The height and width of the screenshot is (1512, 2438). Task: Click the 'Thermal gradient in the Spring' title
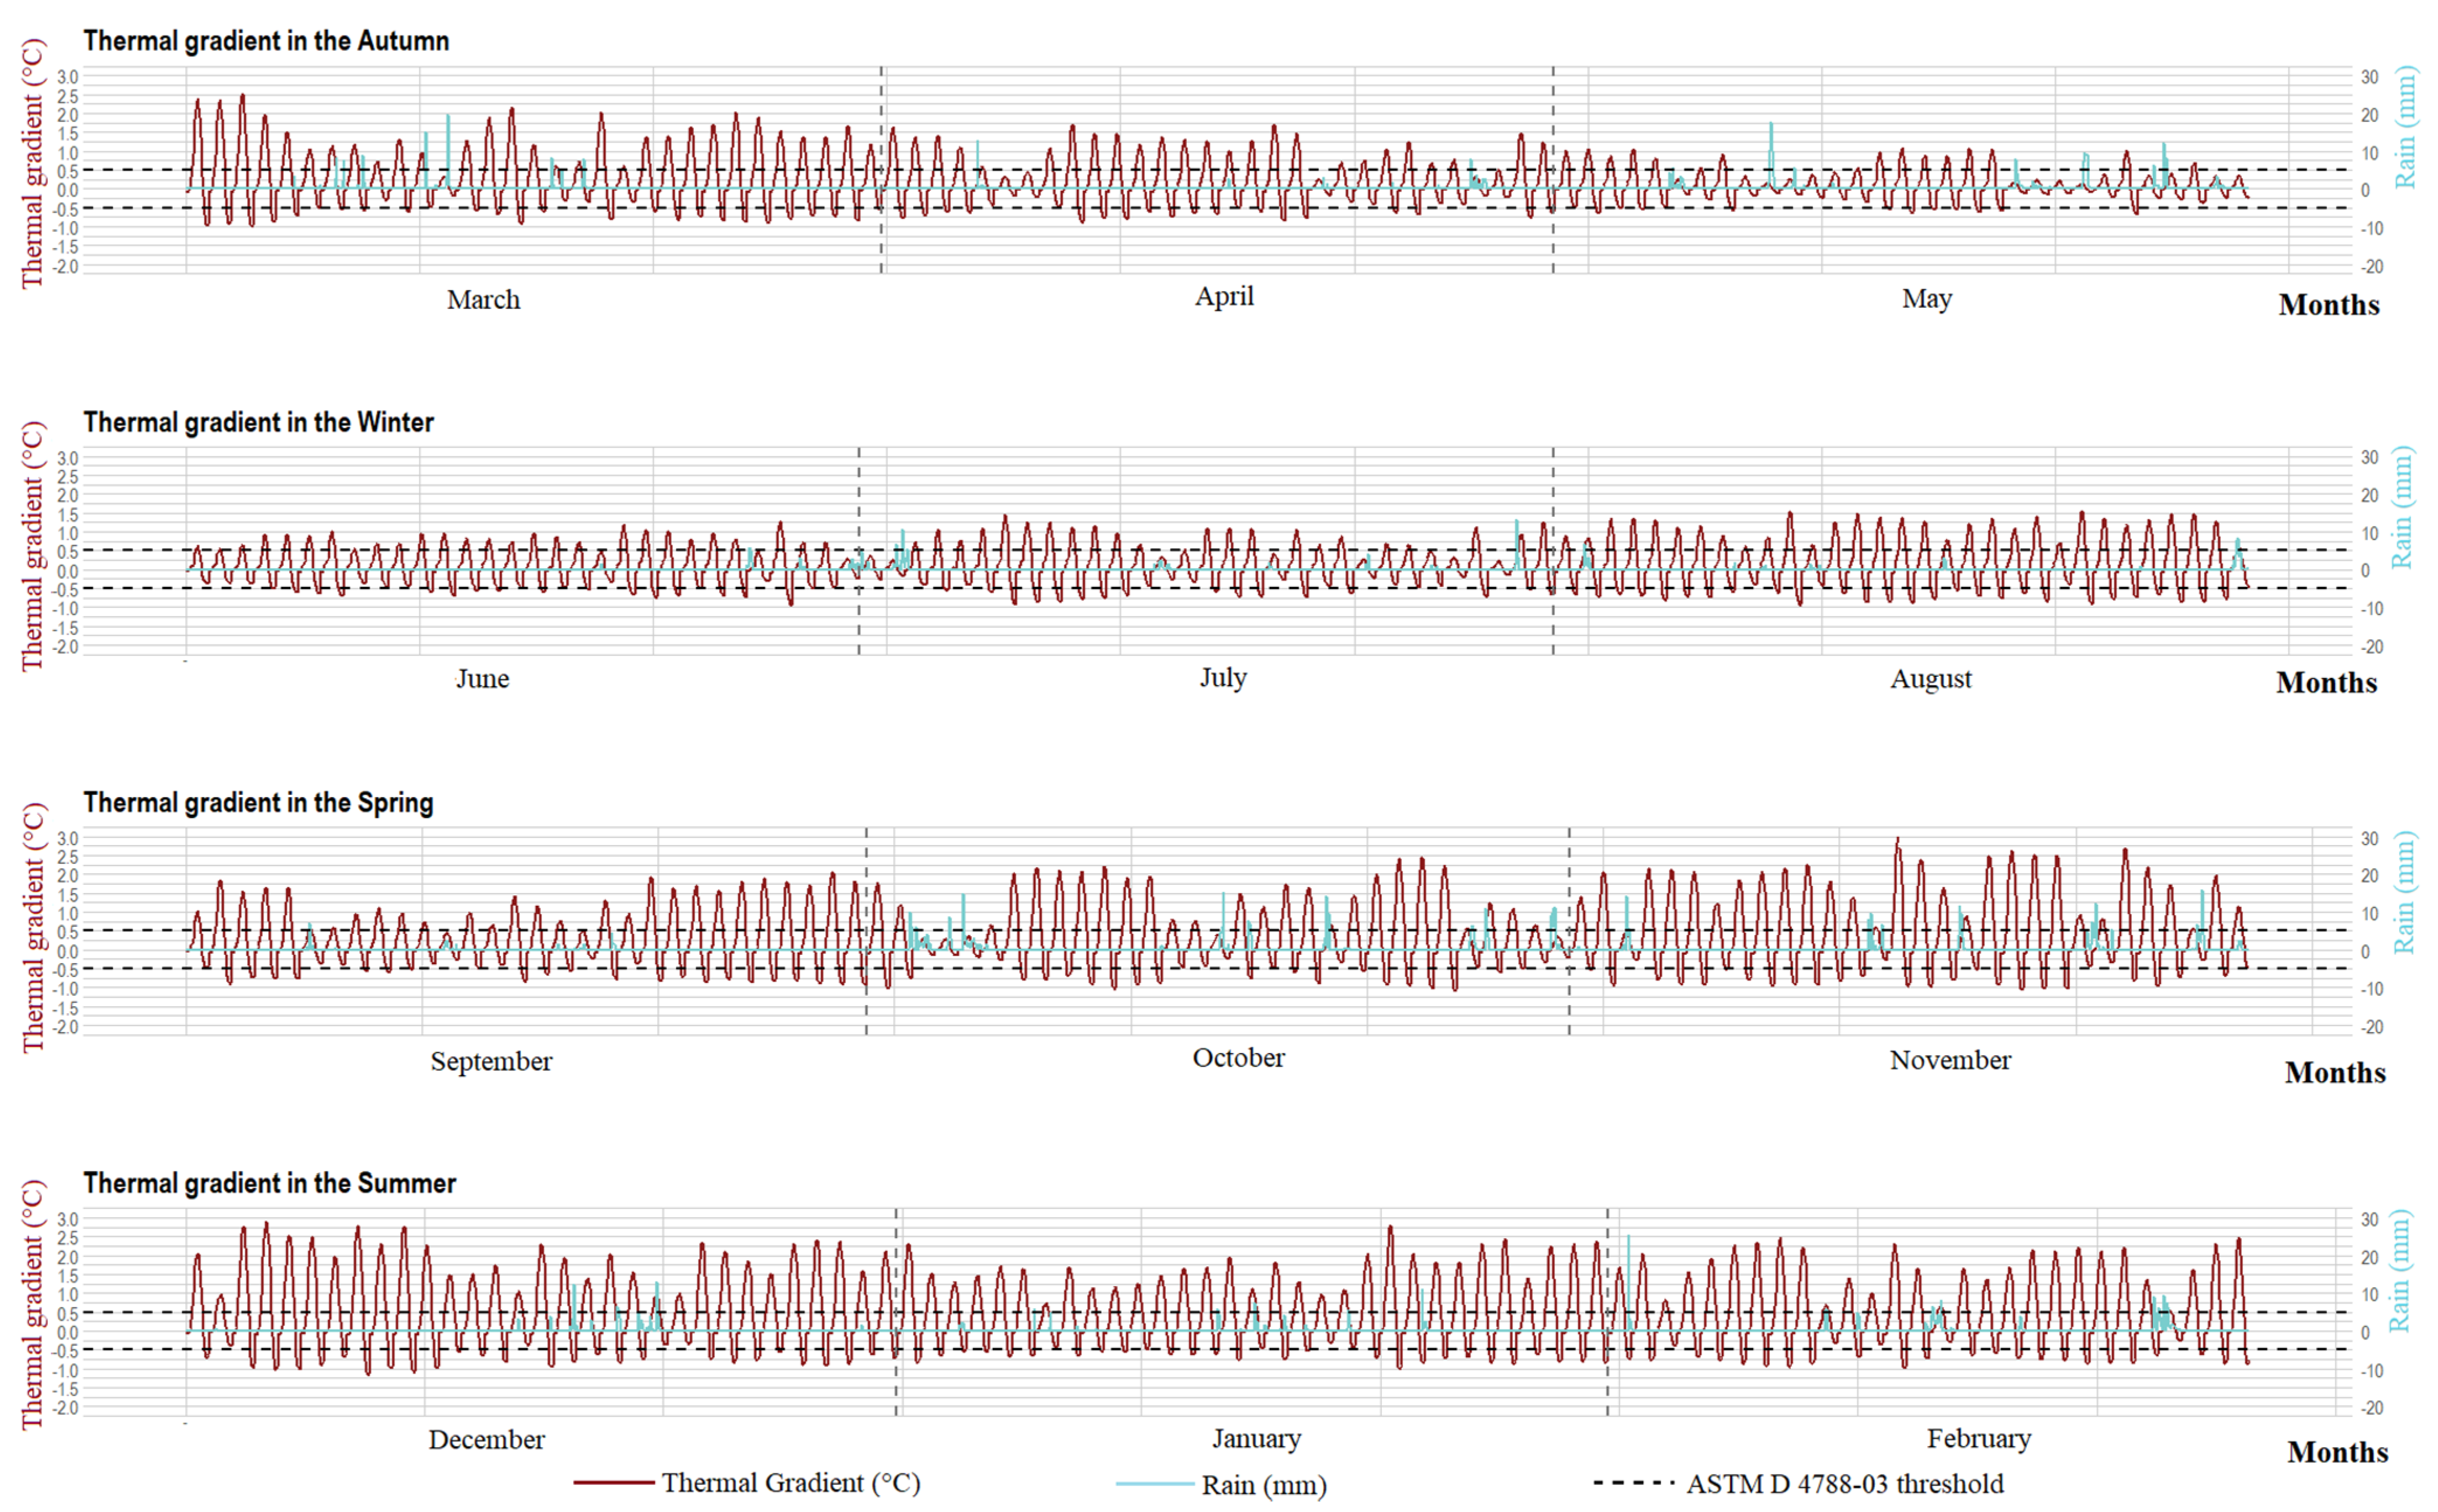click(258, 802)
